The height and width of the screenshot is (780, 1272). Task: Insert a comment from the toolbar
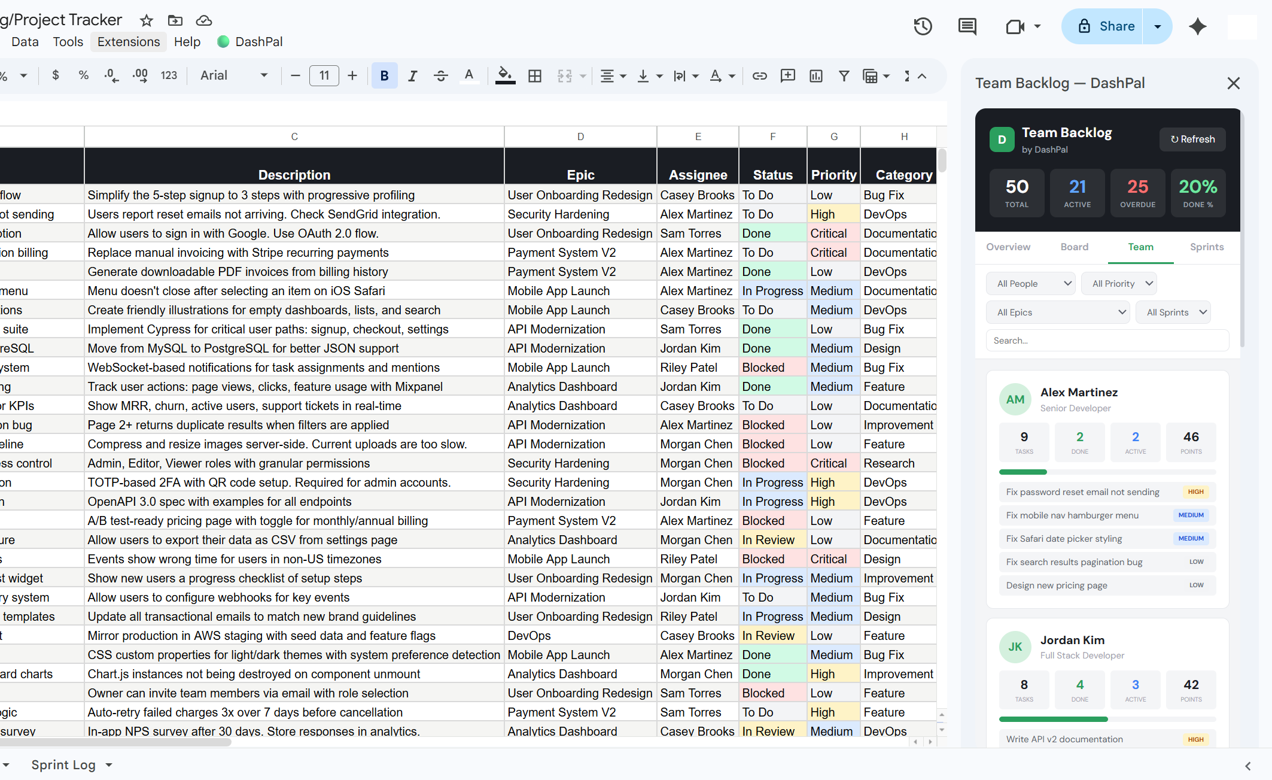coord(787,76)
